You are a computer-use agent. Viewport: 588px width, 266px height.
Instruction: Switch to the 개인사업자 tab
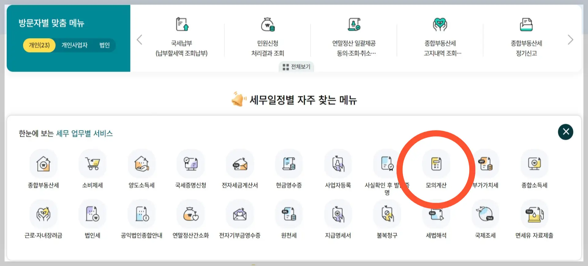tap(74, 45)
